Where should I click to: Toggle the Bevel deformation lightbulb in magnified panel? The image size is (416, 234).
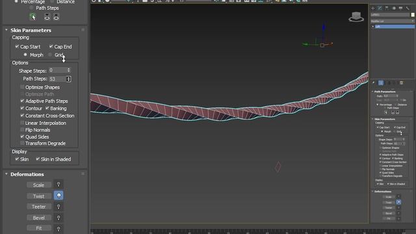[x=58, y=218]
